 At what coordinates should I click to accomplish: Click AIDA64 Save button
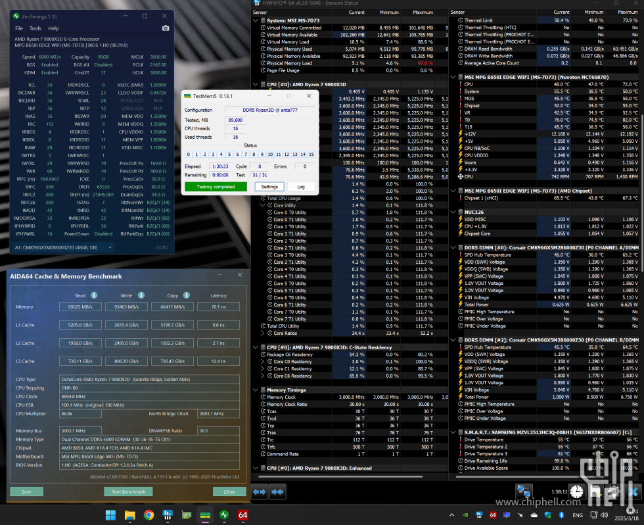click(x=27, y=491)
